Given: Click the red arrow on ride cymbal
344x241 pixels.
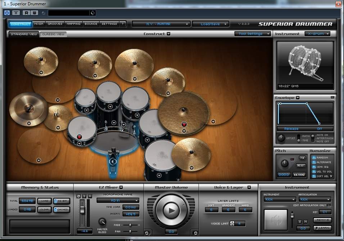Looking at the screenshot, I should [x=184, y=124].
